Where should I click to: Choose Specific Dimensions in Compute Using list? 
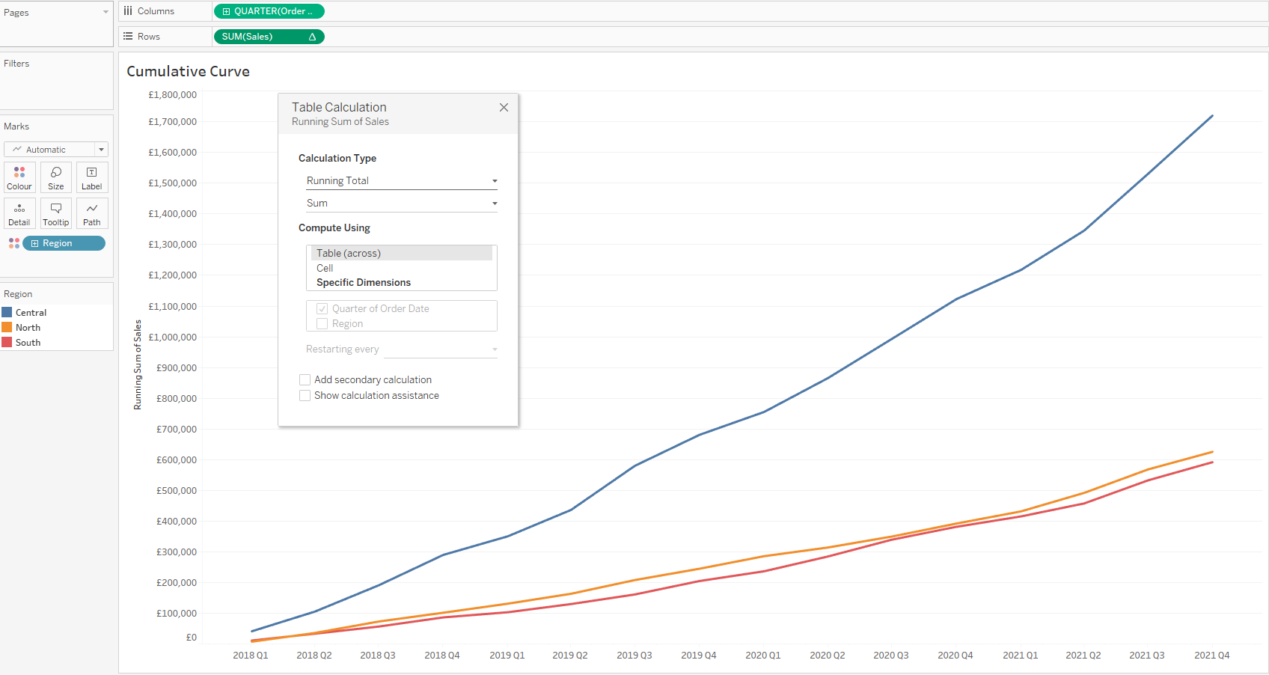[364, 283]
